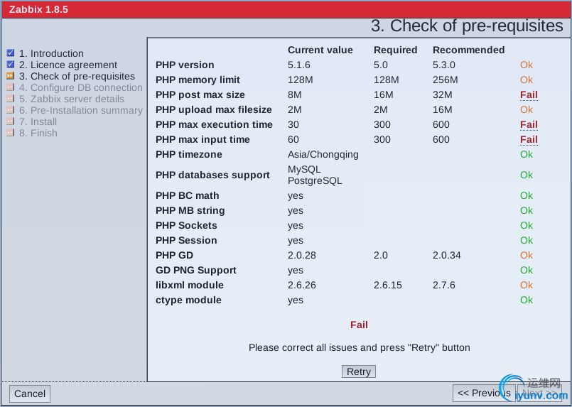Screen dimensions: 572x407
Task: Click the 'MySQL' database value
Action: coord(304,170)
